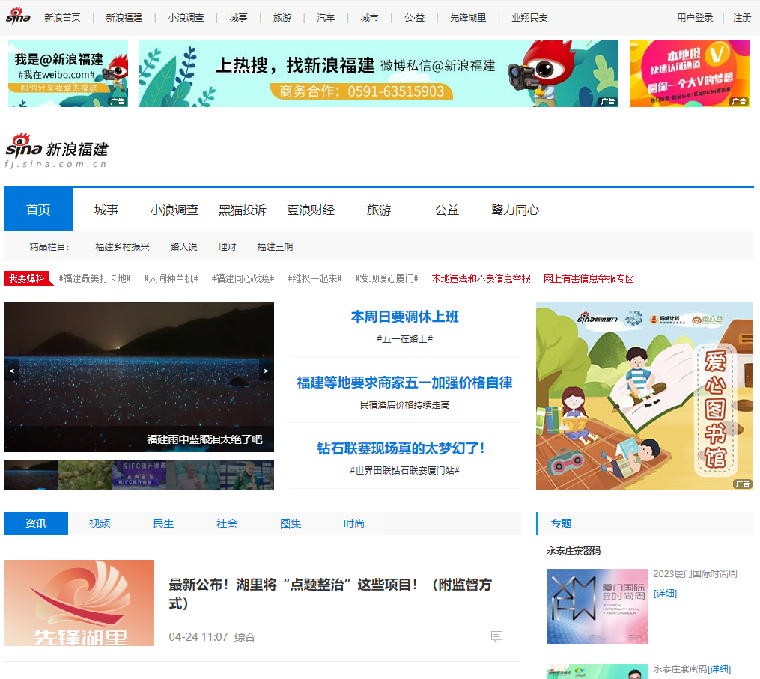Select the IFC carousel thumbnail

click(x=139, y=475)
